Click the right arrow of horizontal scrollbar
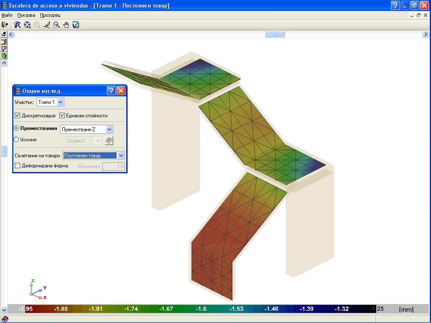 click(426, 34)
